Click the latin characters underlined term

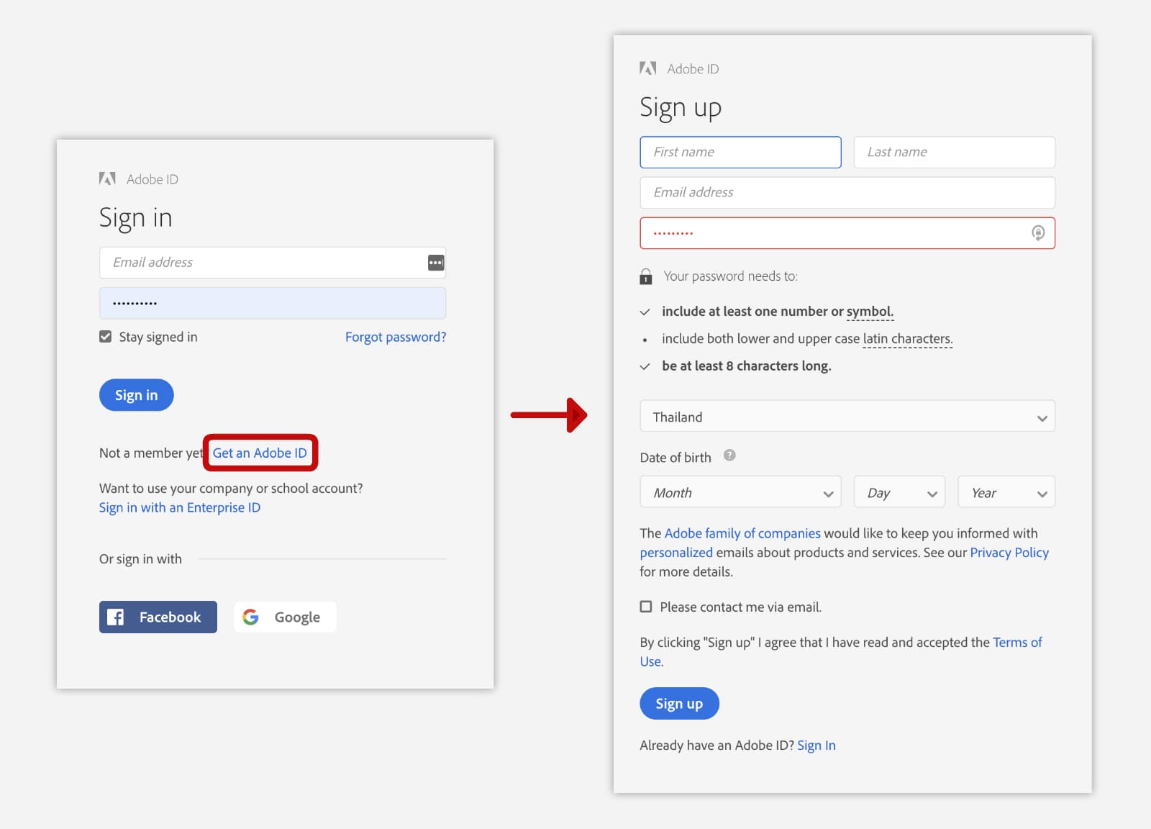908,339
